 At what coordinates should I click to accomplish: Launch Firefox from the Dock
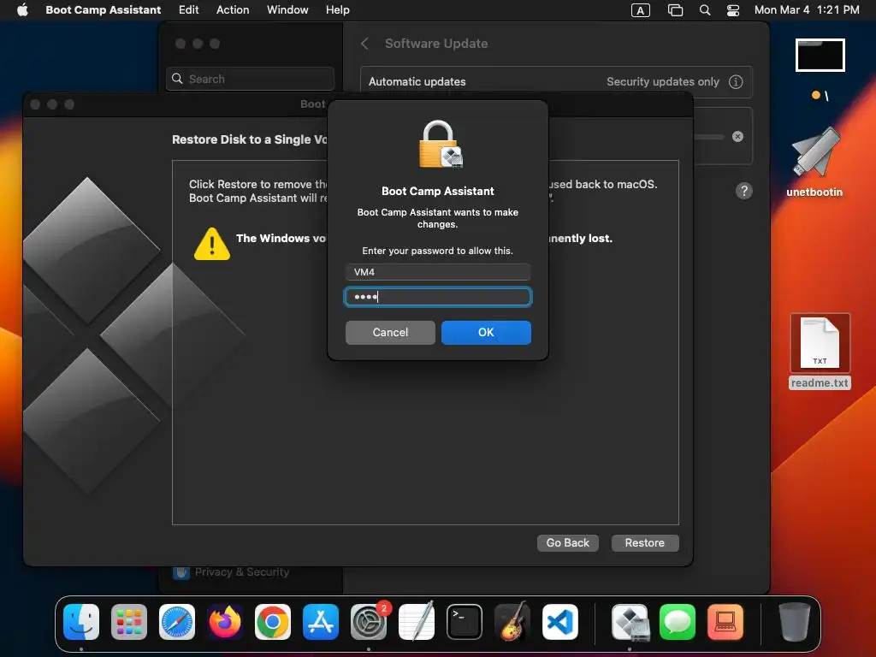point(225,622)
